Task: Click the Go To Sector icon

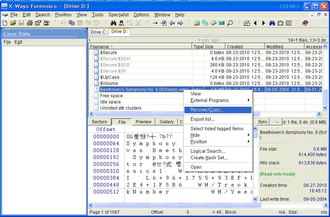Action: click(x=163, y=23)
